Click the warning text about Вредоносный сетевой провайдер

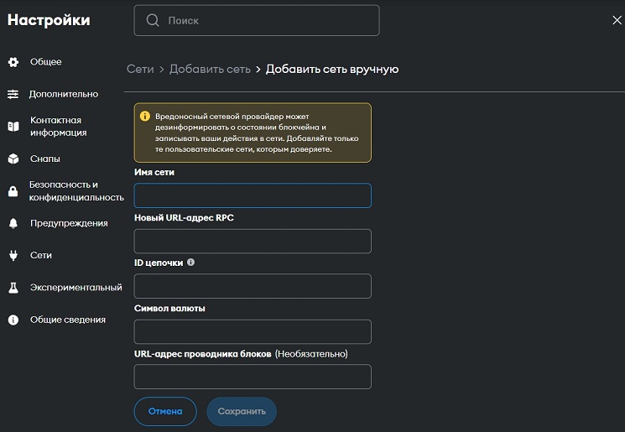pyautogui.click(x=257, y=133)
